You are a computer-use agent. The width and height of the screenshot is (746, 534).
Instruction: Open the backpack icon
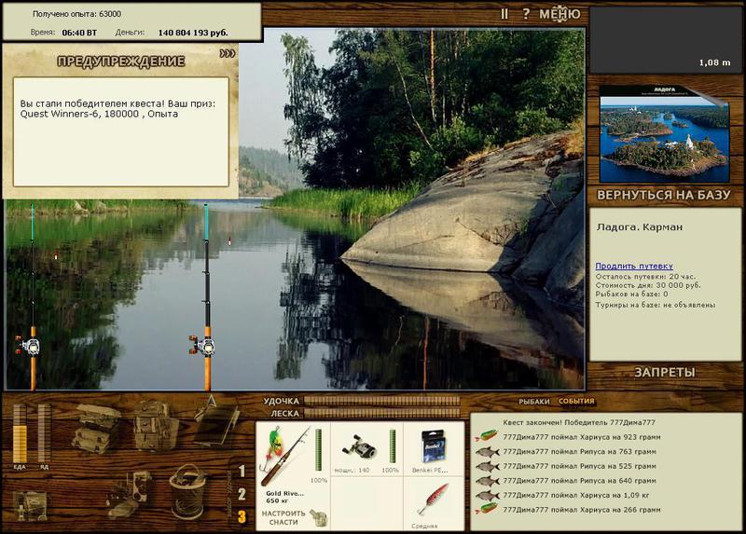[x=155, y=426]
